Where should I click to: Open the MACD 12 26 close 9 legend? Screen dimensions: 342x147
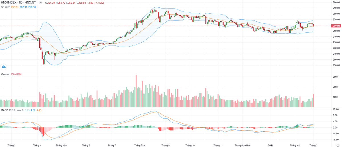tap(14, 110)
